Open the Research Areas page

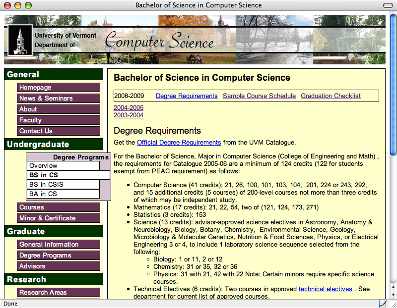coord(59,292)
